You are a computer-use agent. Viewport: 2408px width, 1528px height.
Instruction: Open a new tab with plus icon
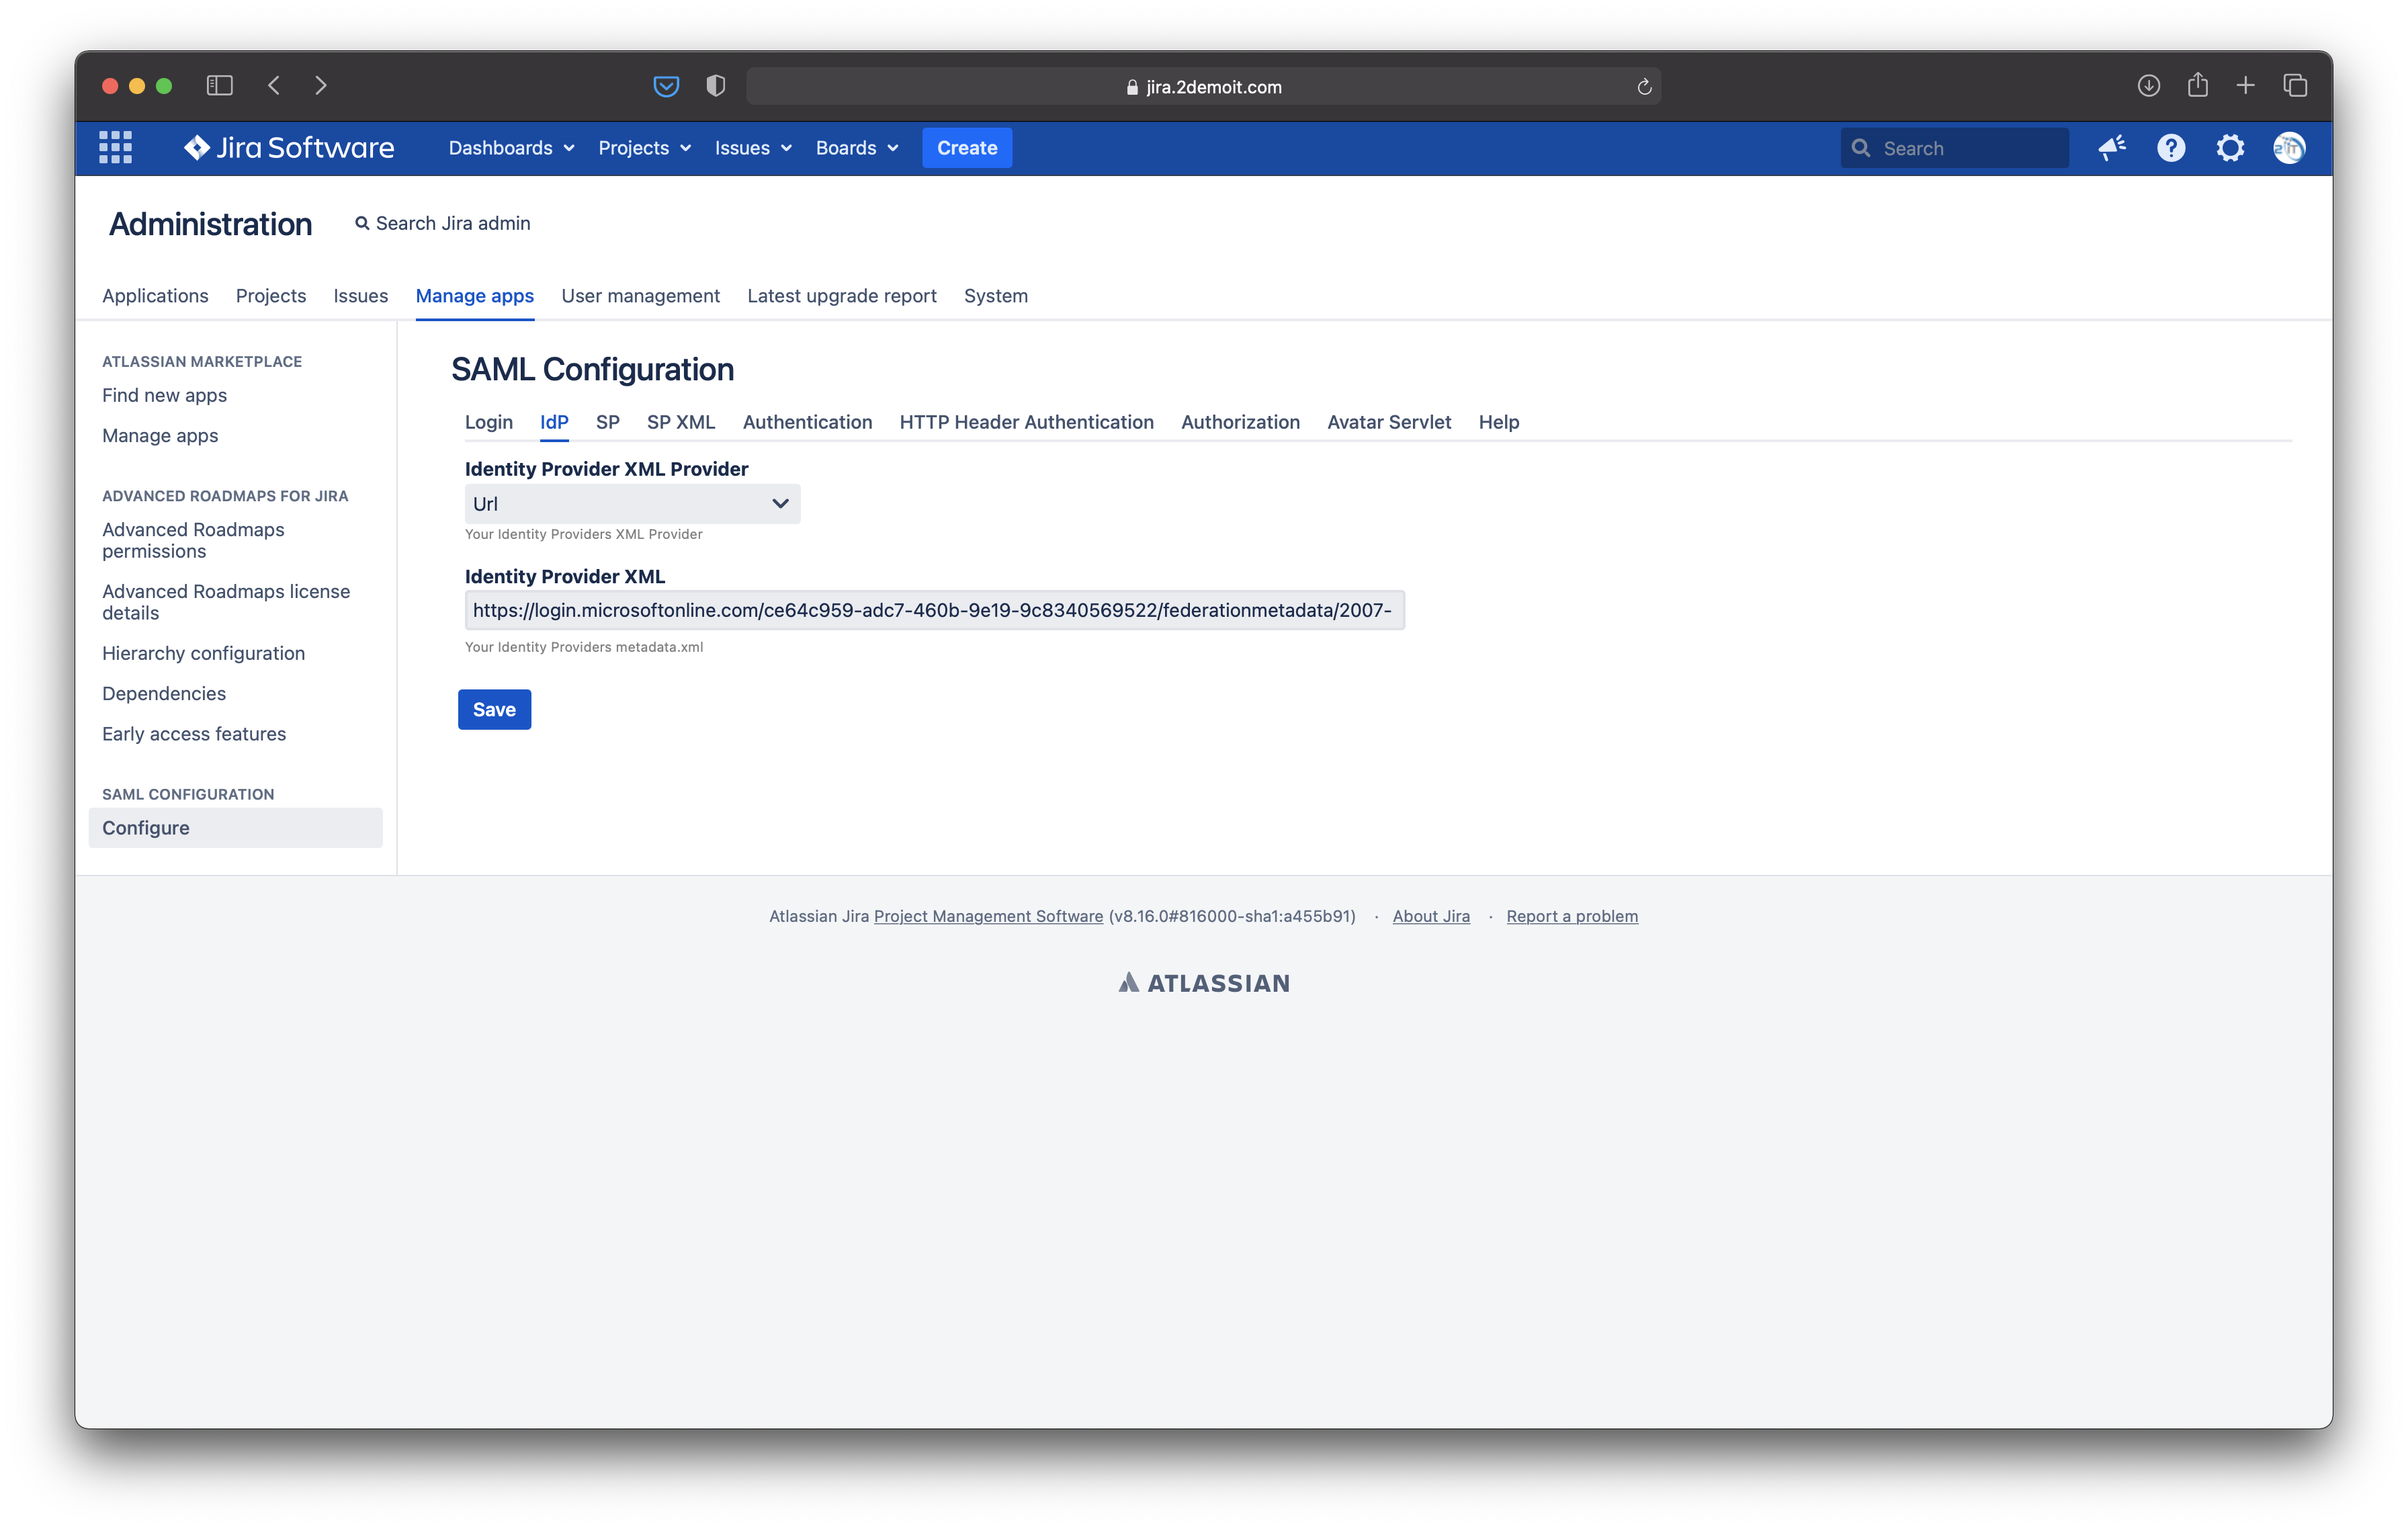point(2245,86)
